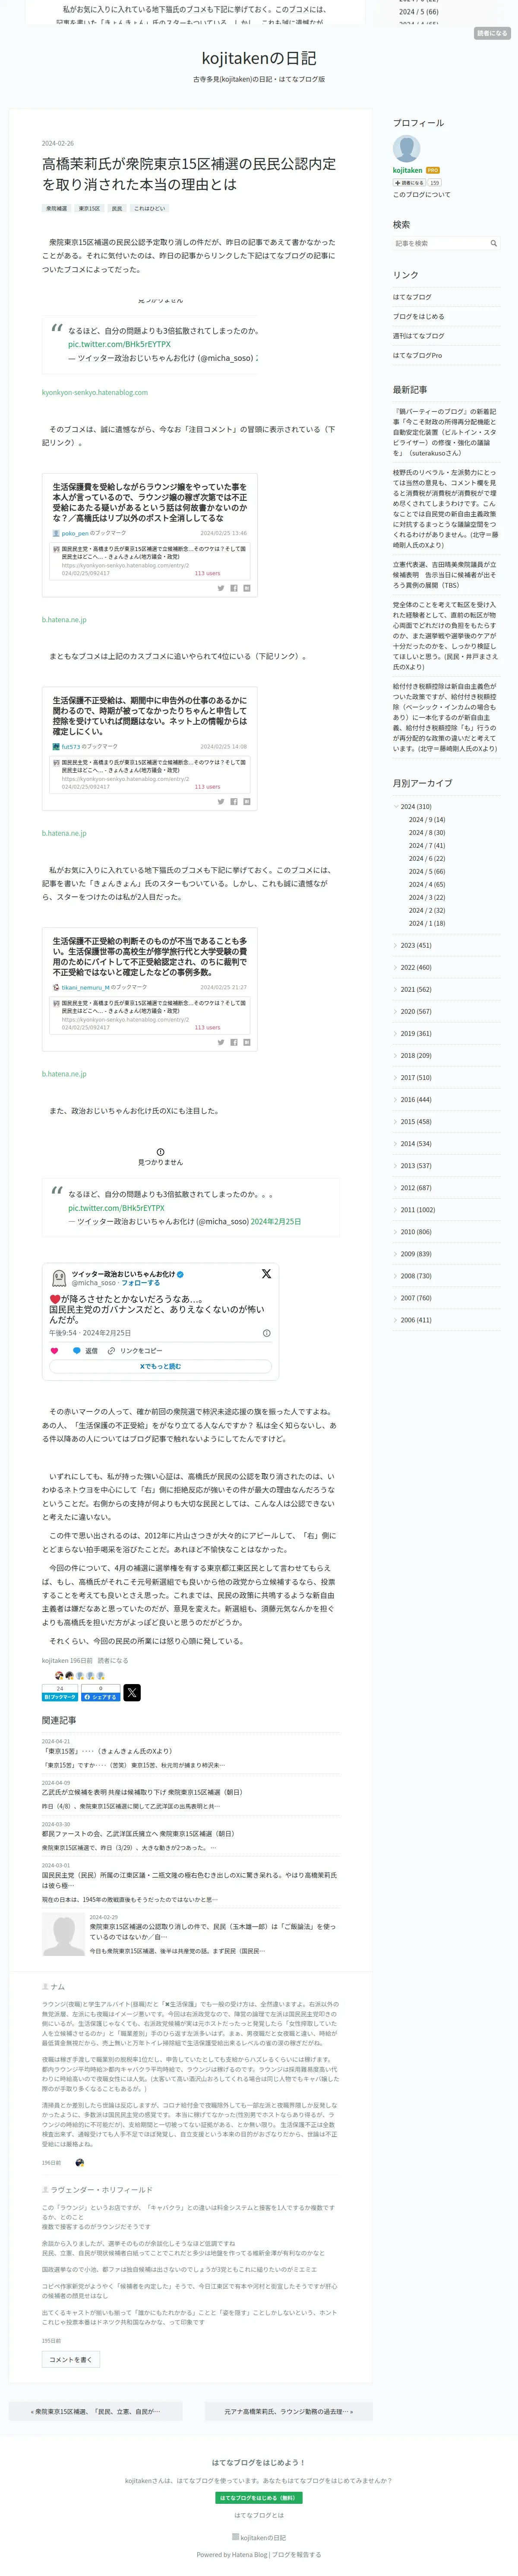This screenshot has width=518, height=2576.
Task: Click the B!ブックマーク button
Action: [x=60, y=1696]
